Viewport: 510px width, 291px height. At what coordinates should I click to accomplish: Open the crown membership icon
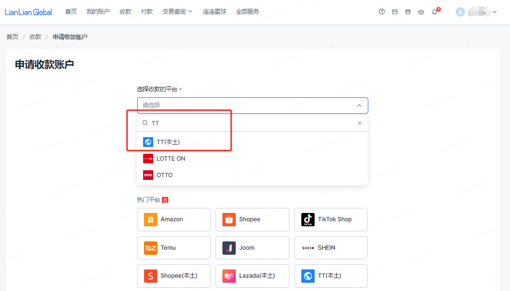[421, 12]
